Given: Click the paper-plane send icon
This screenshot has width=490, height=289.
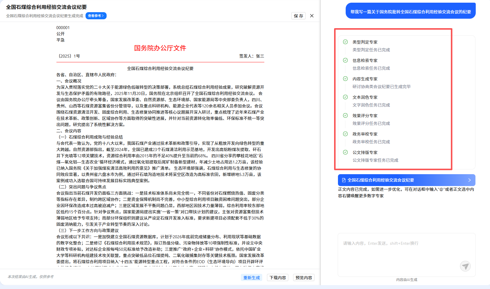Looking at the screenshot, I should 465,266.
